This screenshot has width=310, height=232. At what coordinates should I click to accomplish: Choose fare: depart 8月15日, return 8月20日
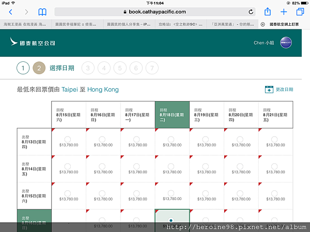coord(240,193)
